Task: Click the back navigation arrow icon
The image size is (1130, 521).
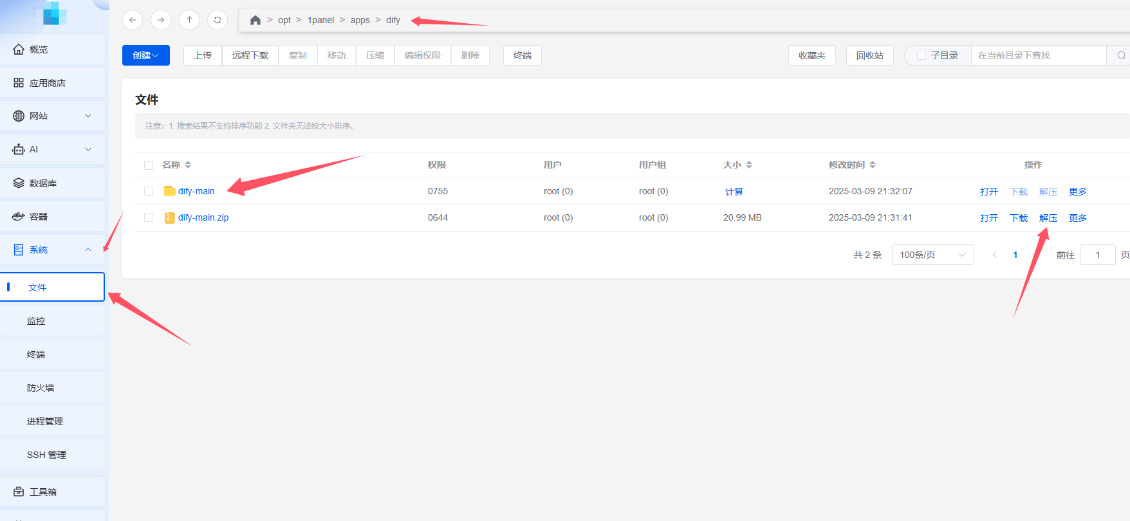Action: tap(133, 20)
